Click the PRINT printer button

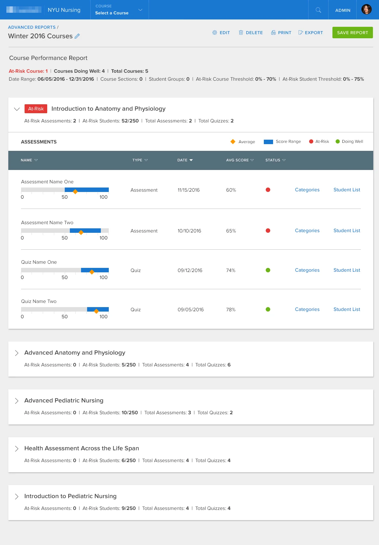(281, 33)
